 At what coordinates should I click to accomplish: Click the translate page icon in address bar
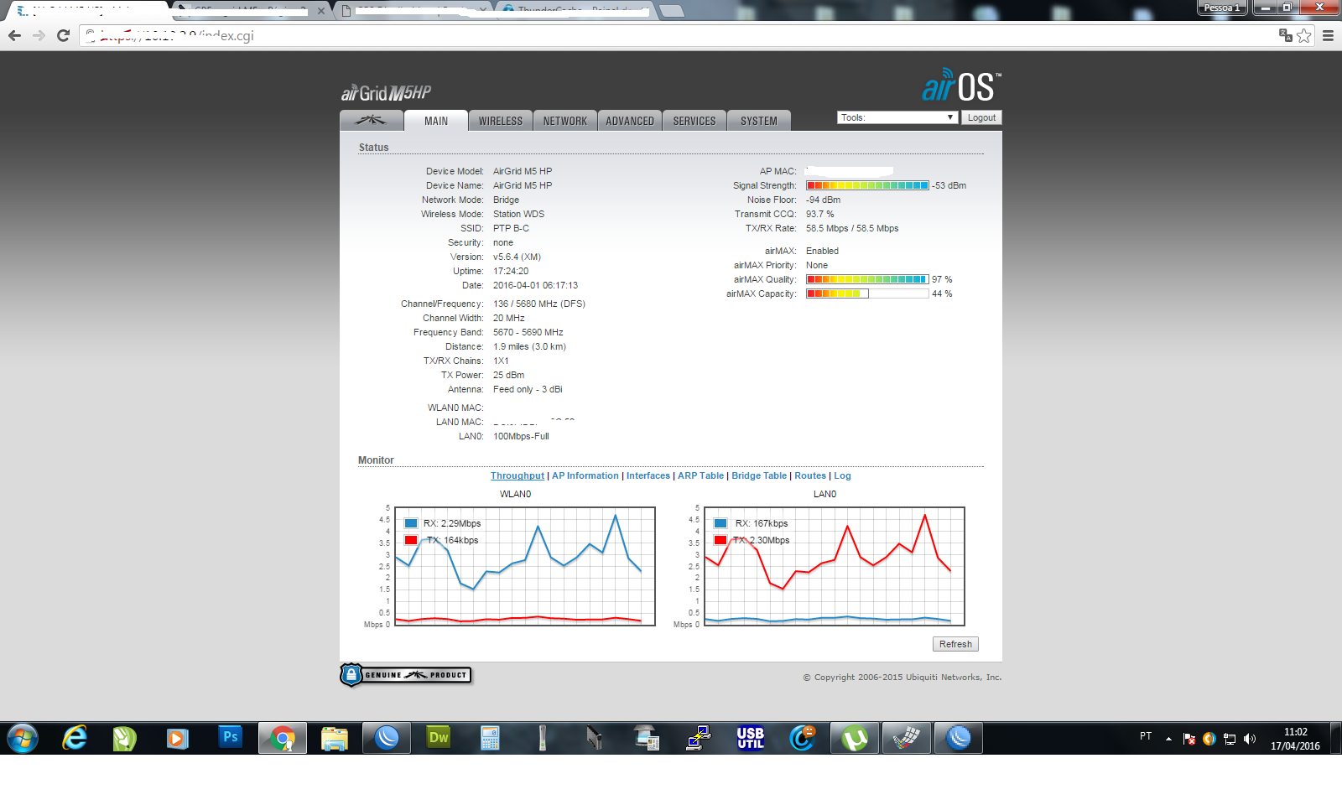click(1285, 35)
